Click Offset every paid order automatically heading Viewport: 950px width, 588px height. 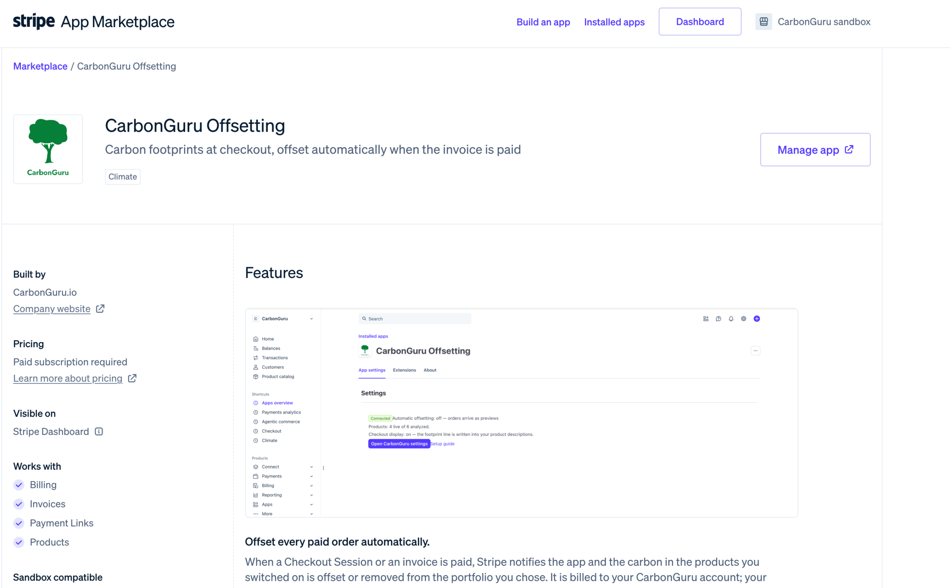click(337, 542)
